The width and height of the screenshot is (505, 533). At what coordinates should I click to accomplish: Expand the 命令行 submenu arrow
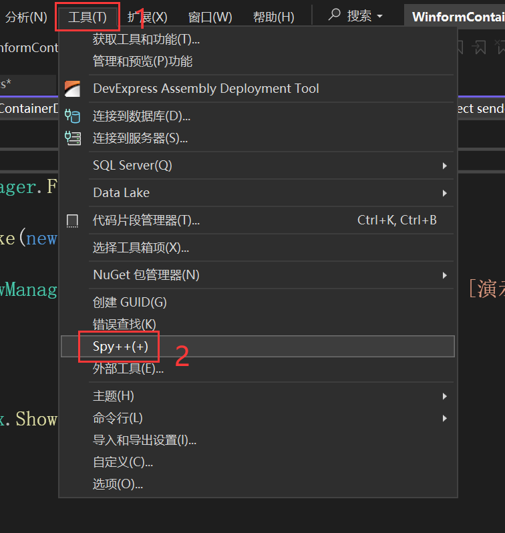[444, 418]
